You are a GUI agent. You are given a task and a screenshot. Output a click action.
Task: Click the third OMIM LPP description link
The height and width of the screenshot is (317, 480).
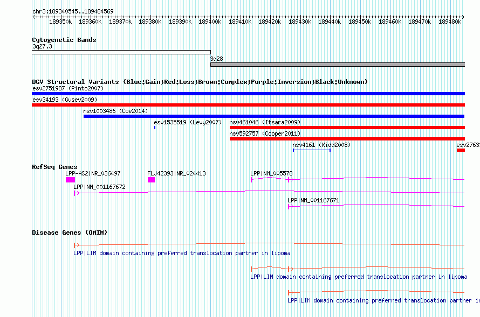point(383,301)
